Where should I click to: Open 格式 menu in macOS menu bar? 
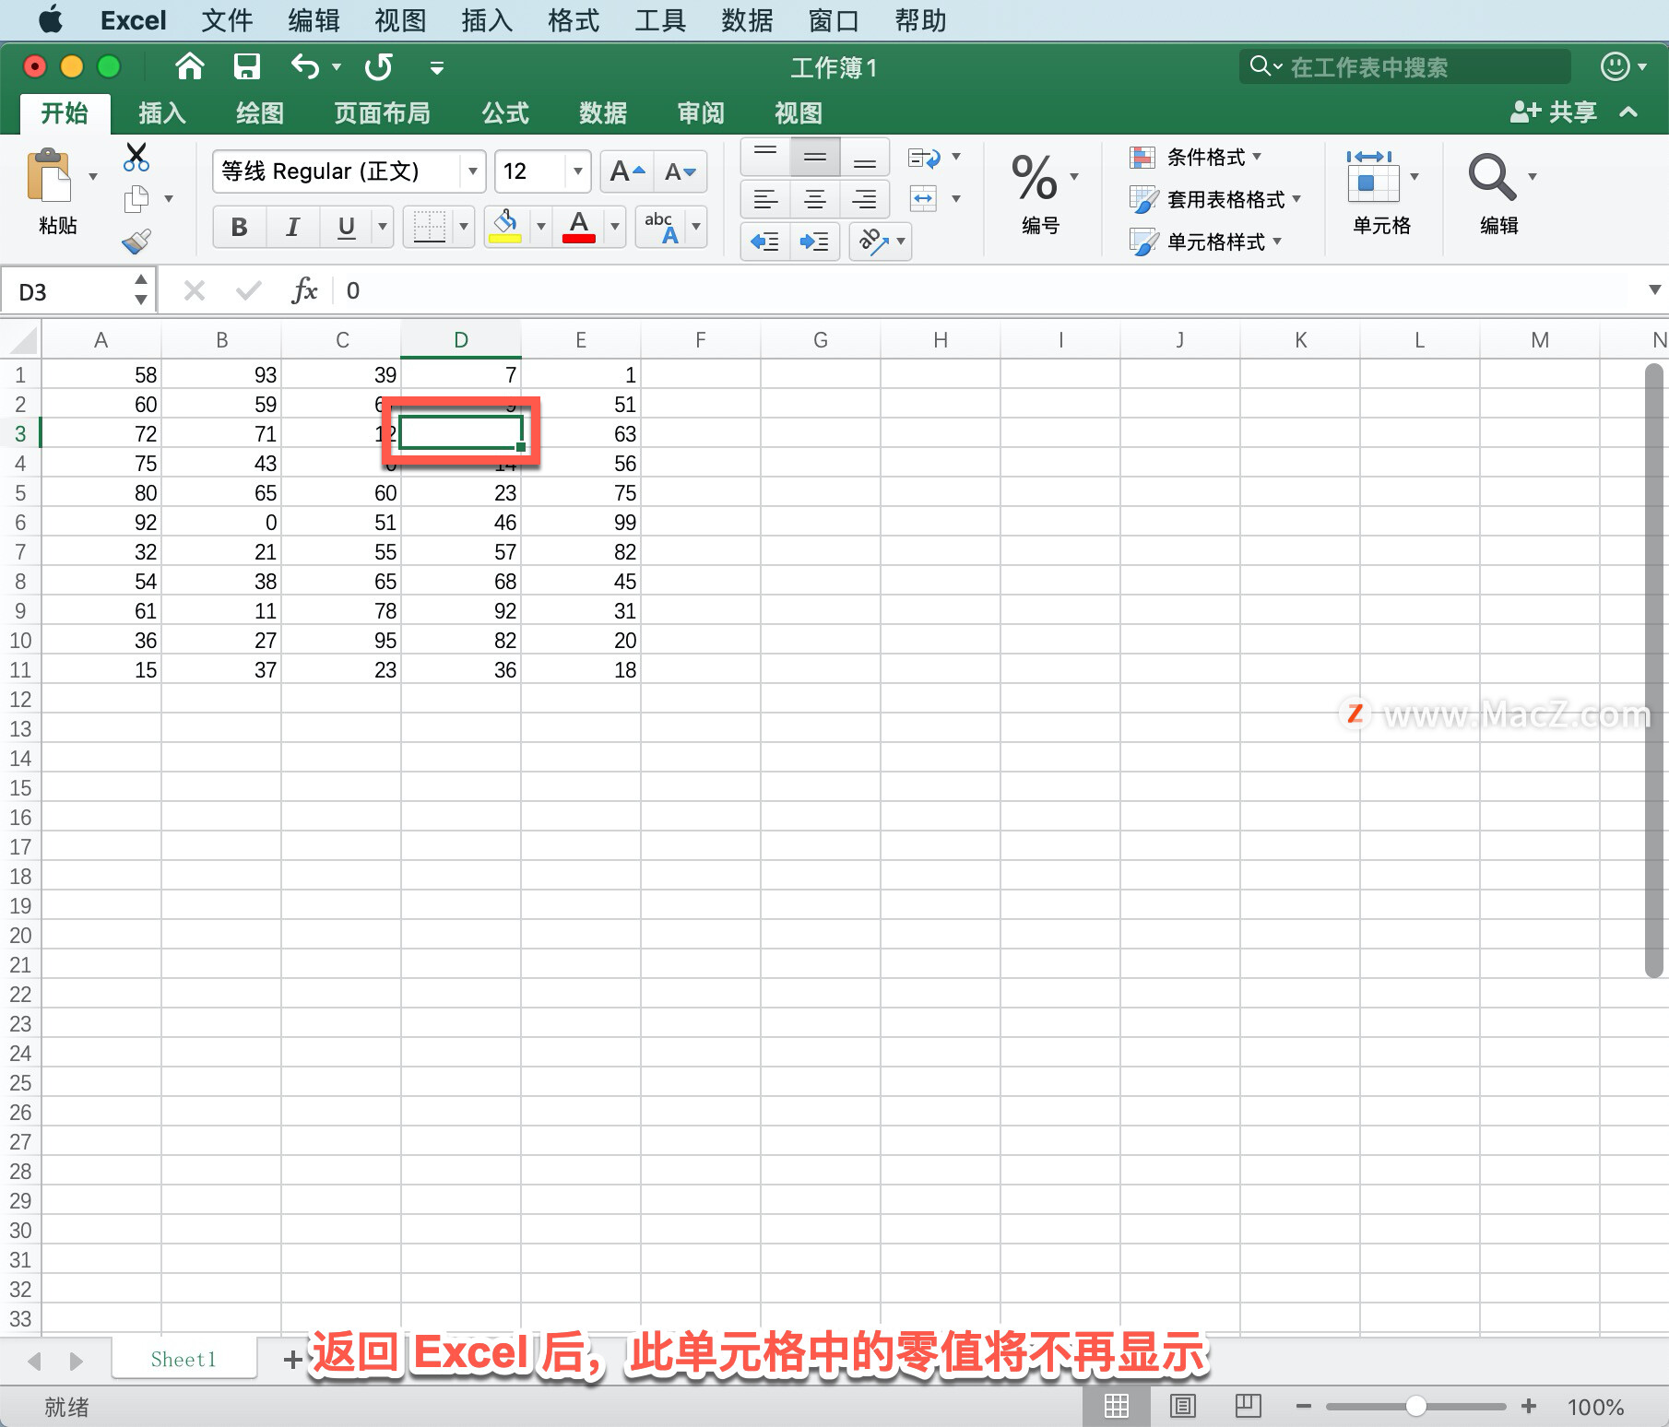tap(574, 20)
